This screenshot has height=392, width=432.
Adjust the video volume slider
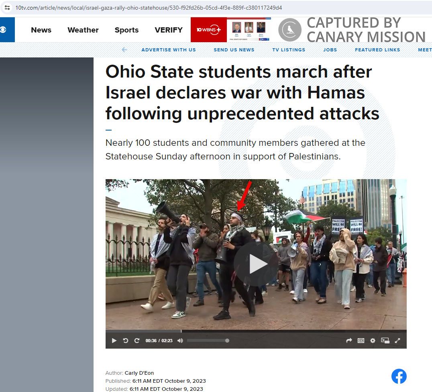point(208,341)
